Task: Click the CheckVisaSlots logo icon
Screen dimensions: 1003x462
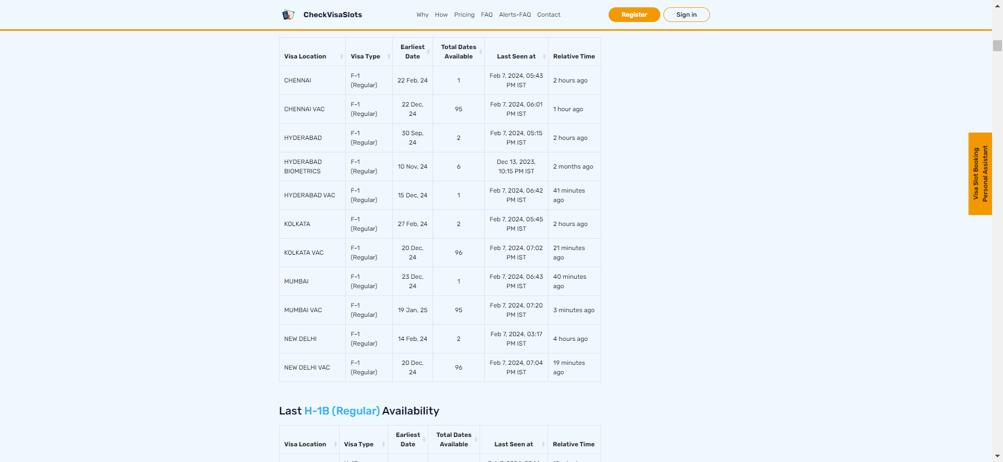Action: tap(288, 15)
